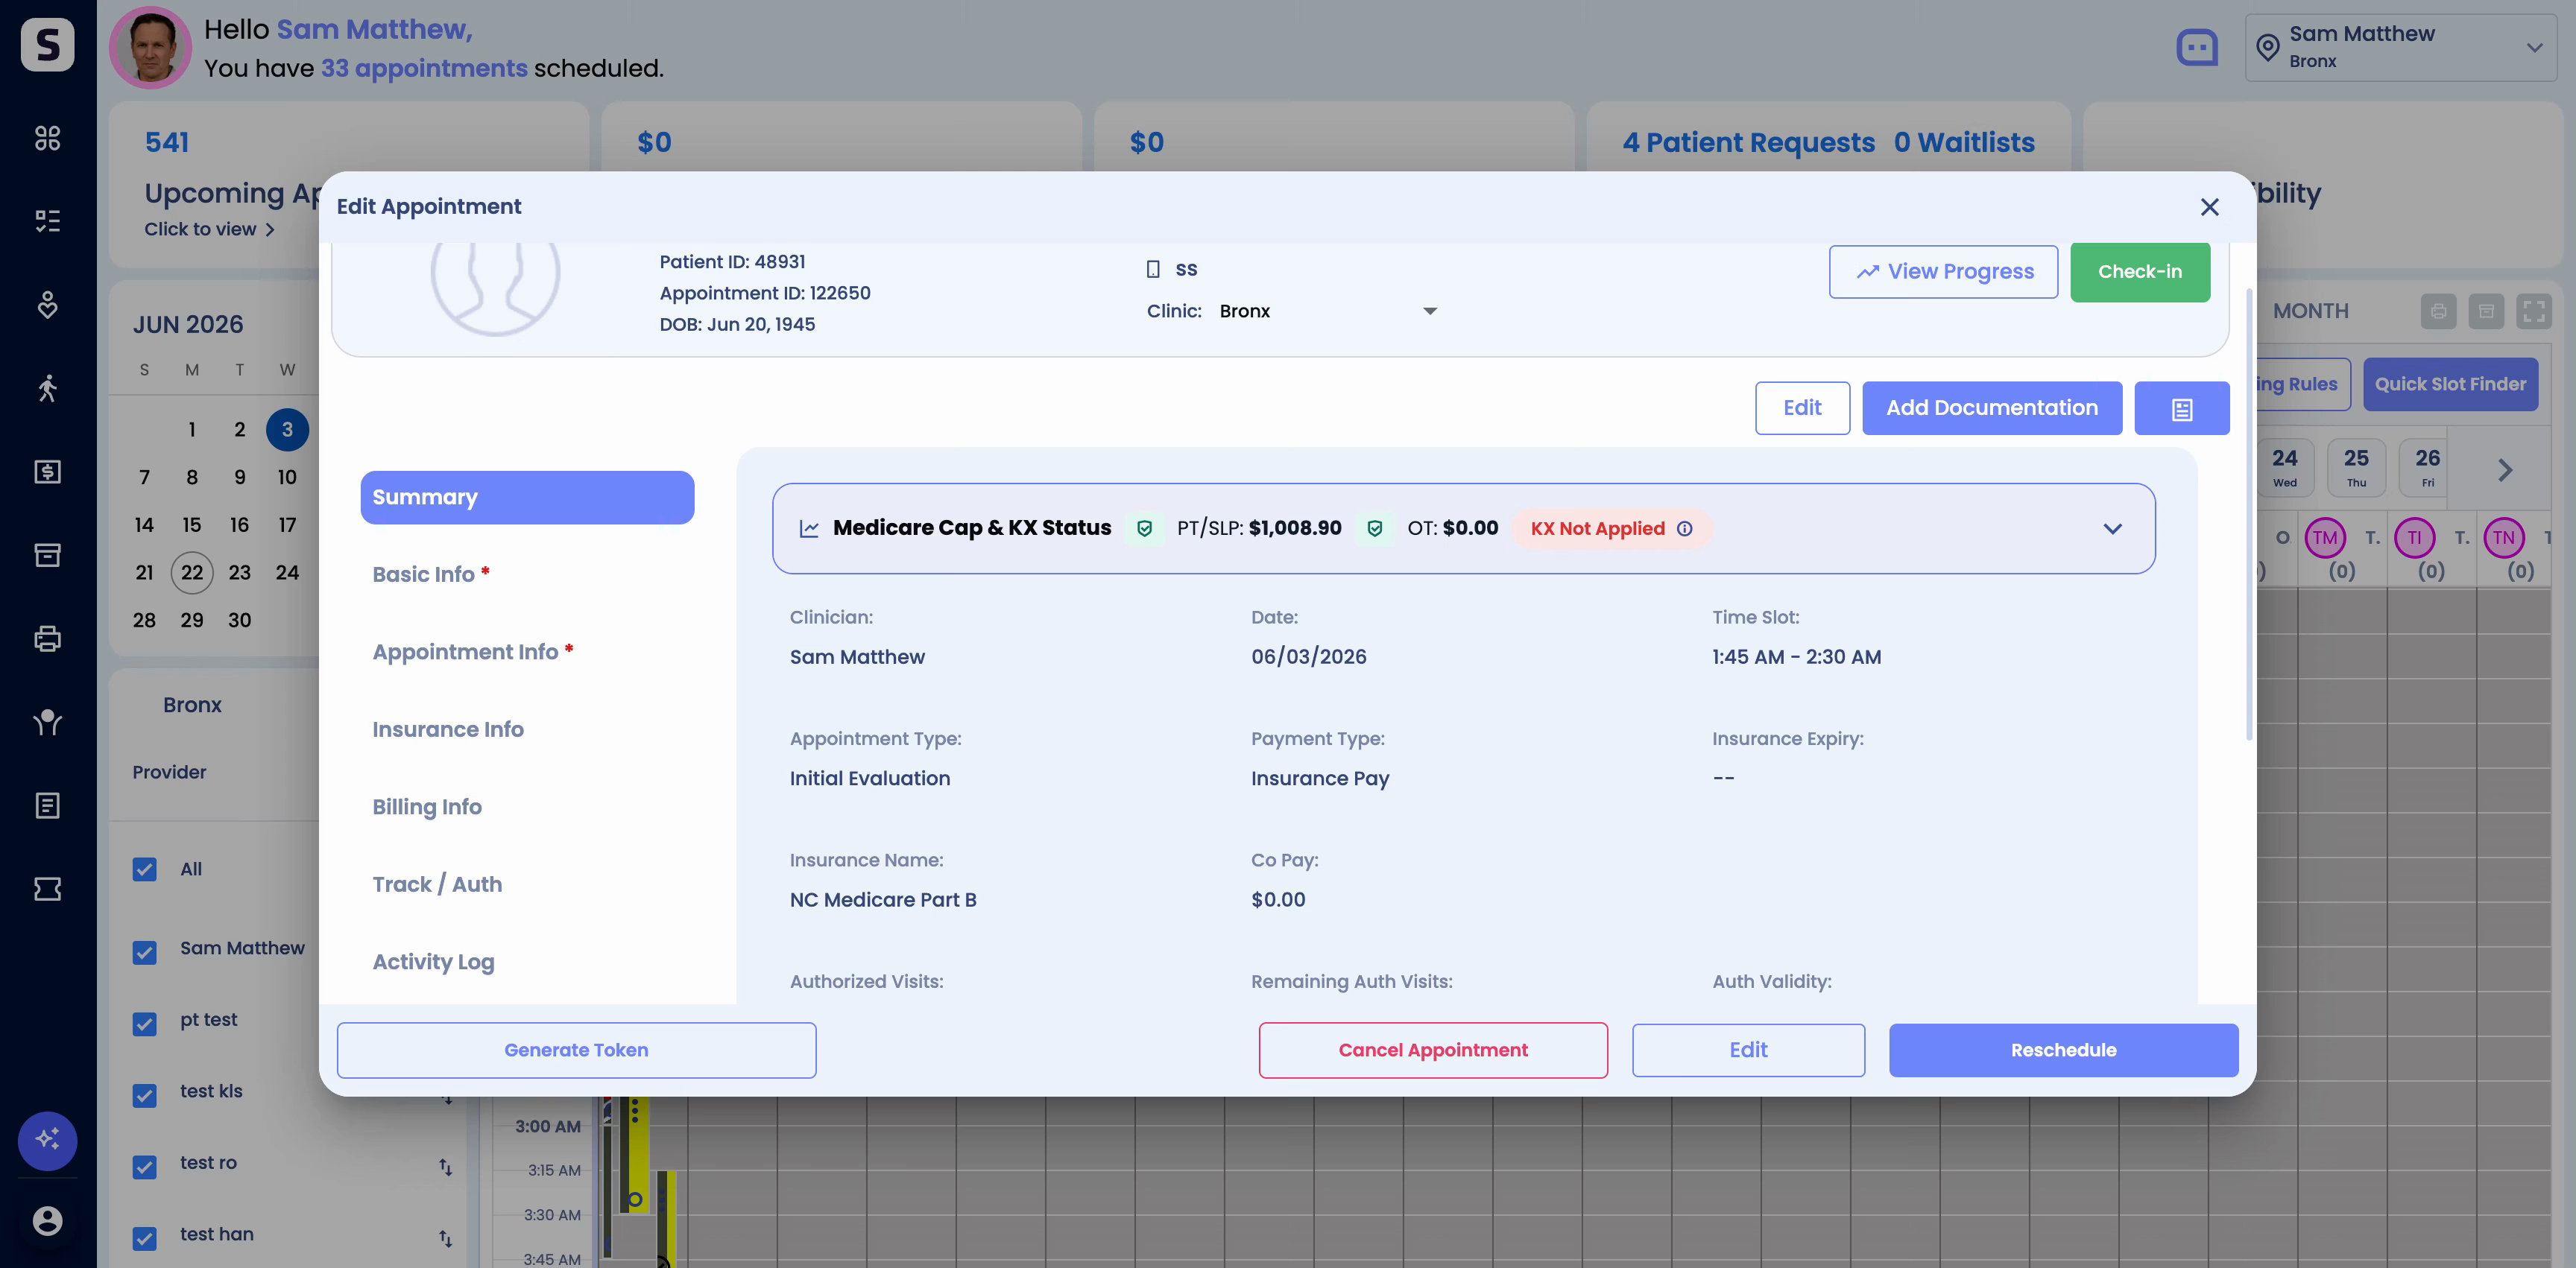The width and height of the screenshot is (2576, 1268).
Task: Click the user account icon at sidebar bottom
Action: click(47, 1221)
